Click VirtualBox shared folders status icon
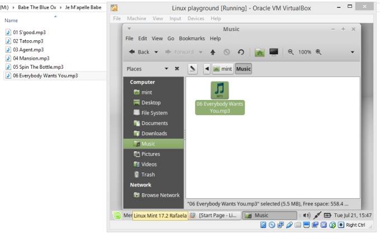This screenshot has height=234, width=380. point(298,225)
